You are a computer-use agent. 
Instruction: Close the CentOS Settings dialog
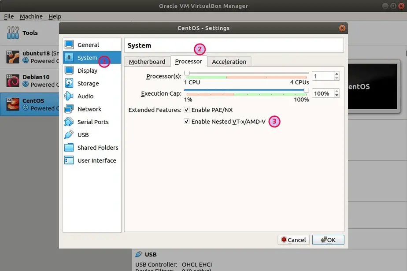pos(342,28)
